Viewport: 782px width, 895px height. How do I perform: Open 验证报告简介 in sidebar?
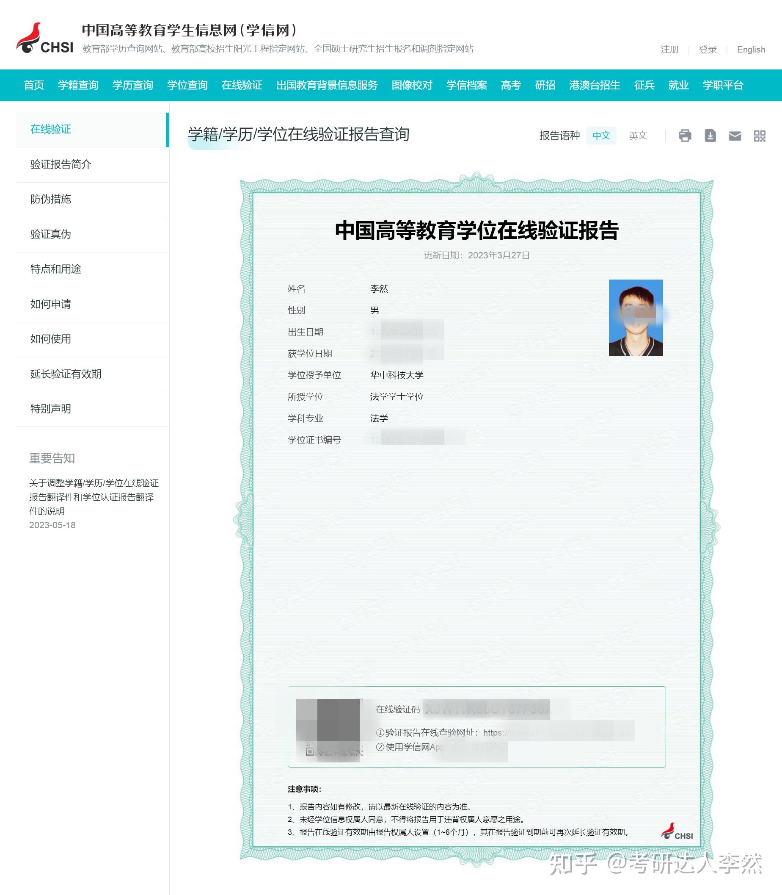tap(92, 164)
